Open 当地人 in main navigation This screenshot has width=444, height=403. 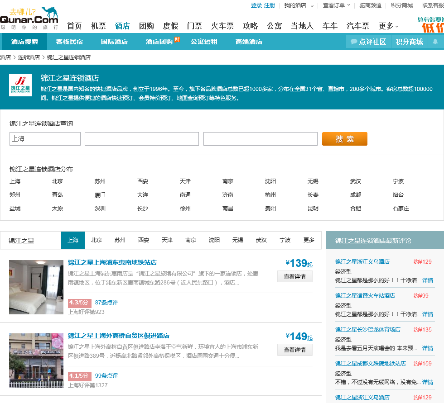[302, 26]
